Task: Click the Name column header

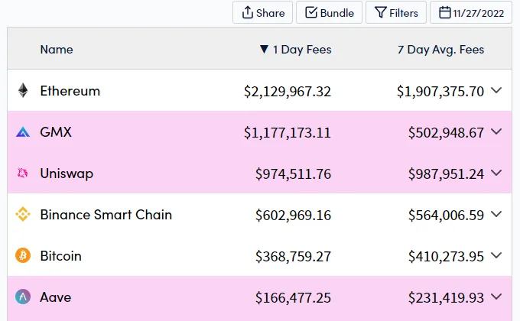Action: [57, 50]
